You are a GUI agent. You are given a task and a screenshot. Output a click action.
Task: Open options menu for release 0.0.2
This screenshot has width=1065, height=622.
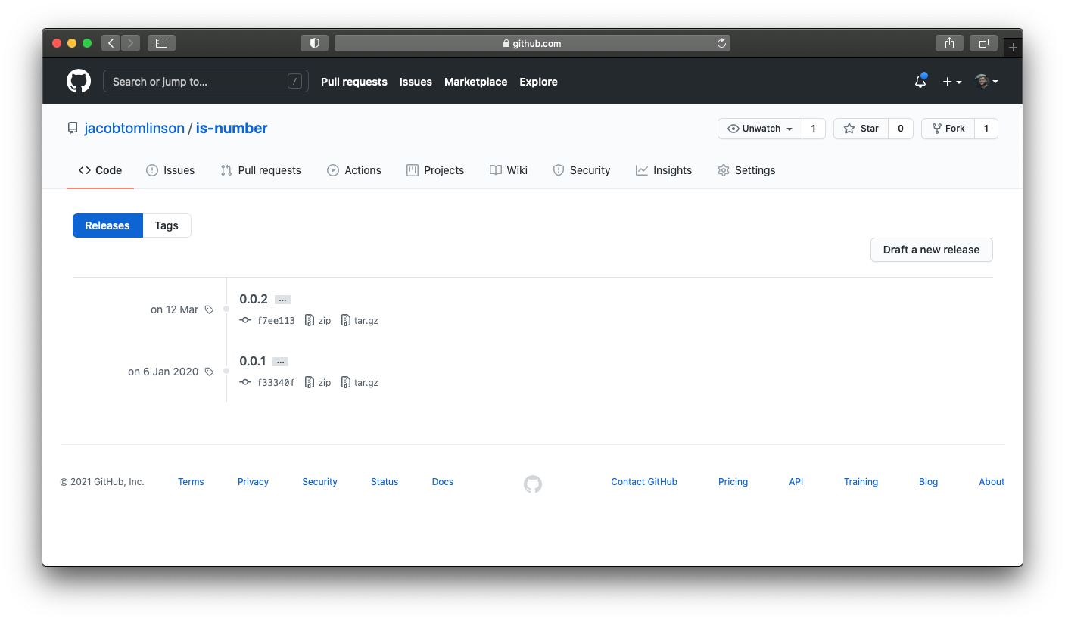coord(282,299)
